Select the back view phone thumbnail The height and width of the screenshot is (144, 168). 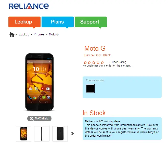click(60, 134)
